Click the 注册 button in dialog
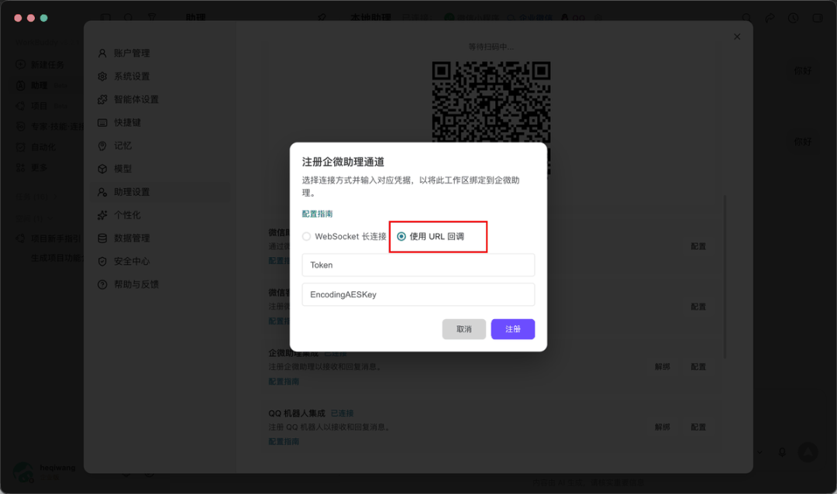Screen dimensions: 837x494 (x=513, y=329)
